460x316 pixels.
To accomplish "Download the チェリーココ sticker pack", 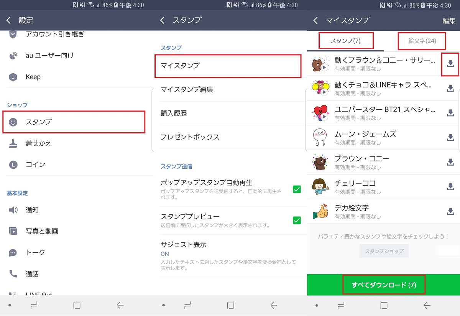I will point(450,187).
